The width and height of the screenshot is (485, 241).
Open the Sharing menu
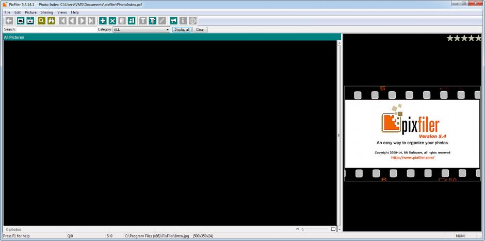(47, 12)
